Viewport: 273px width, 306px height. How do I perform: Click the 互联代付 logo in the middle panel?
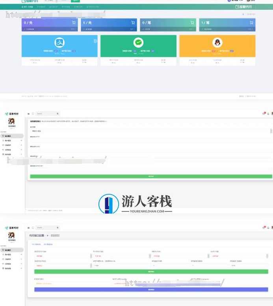(x=12, y=114)
